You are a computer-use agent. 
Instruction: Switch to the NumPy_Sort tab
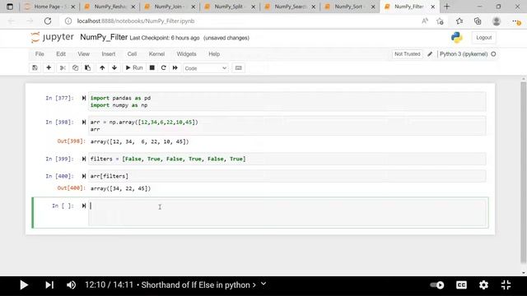(x=350, y=7)
